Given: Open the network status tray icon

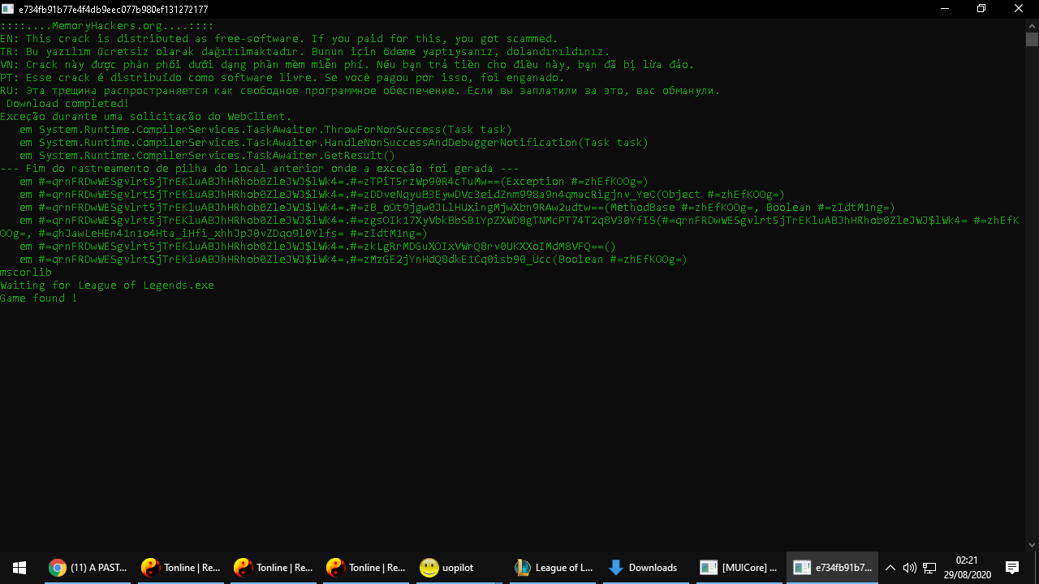Looking at the screenshot, I should (x=929, y=568).
